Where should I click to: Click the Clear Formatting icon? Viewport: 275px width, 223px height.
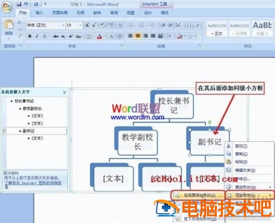tap(103, 25)
